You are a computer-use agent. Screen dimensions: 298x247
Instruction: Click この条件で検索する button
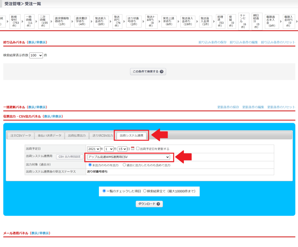[148, 72]
